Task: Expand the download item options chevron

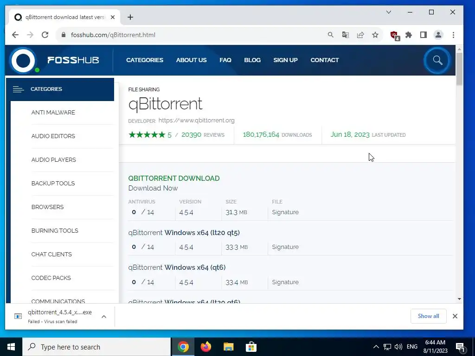Action: [x=103, y=316]
